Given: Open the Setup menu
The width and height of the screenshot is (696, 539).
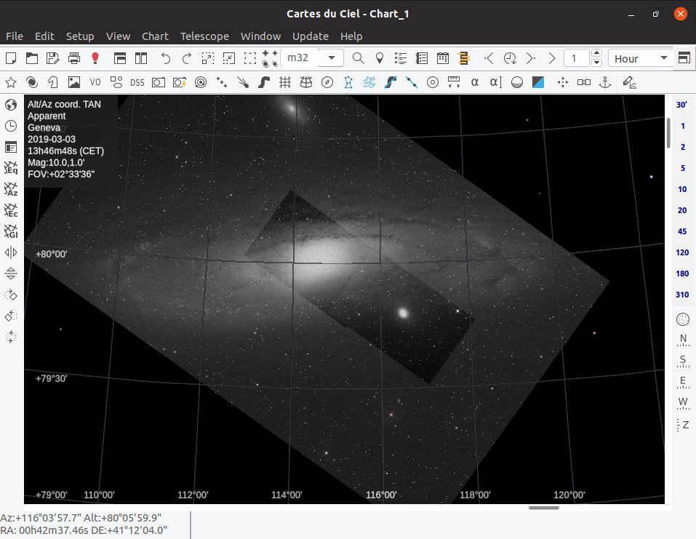Looking at the screenshot, I should point(80,36).
